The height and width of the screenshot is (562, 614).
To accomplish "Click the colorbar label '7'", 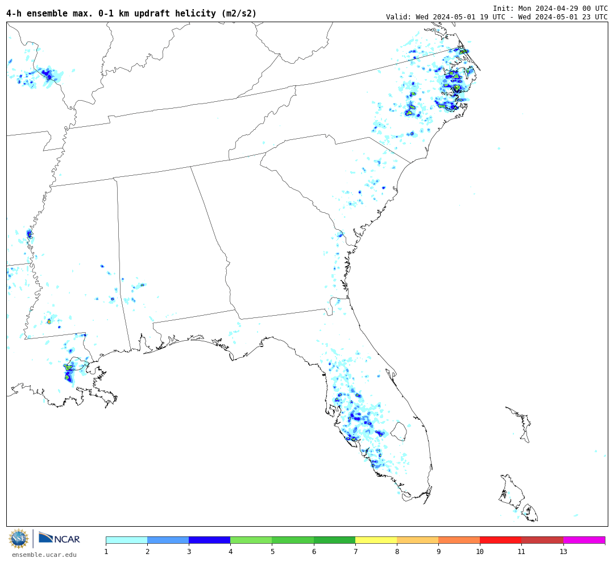I will click(355, 551).
